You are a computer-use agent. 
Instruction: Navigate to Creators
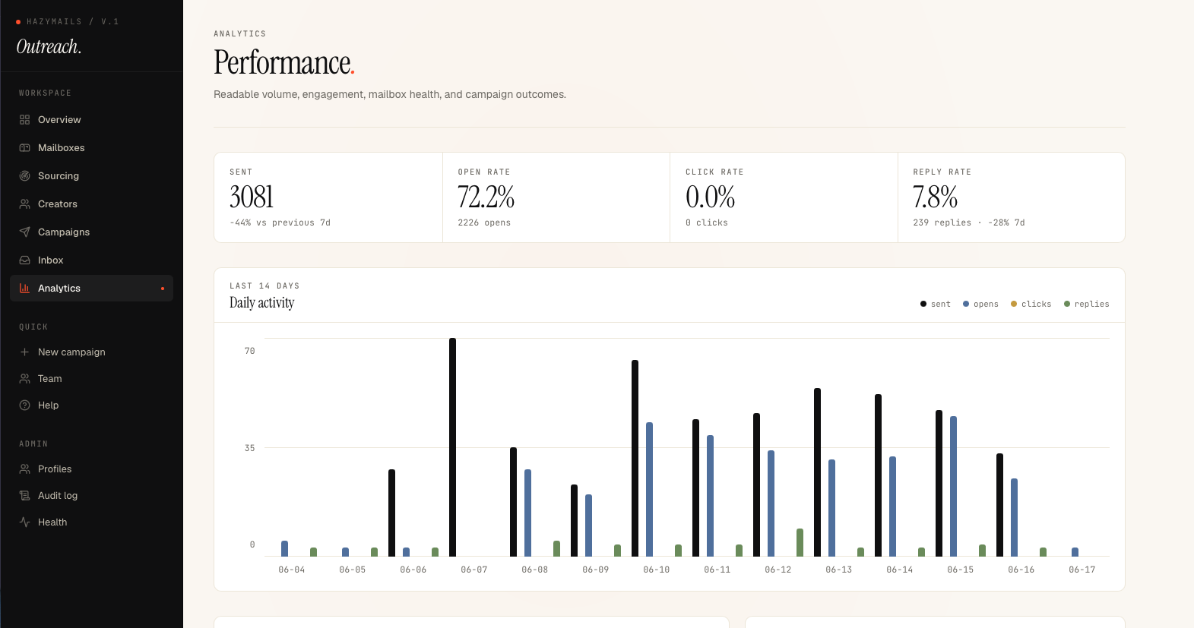[91, 204]
